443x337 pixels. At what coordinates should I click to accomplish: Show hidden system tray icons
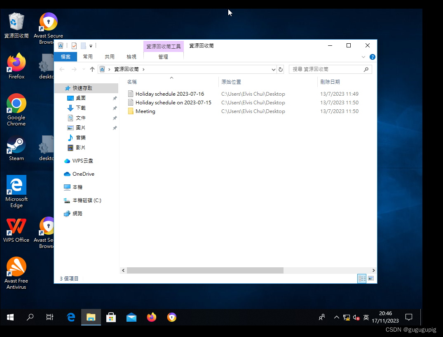click(x=337, y=317)
